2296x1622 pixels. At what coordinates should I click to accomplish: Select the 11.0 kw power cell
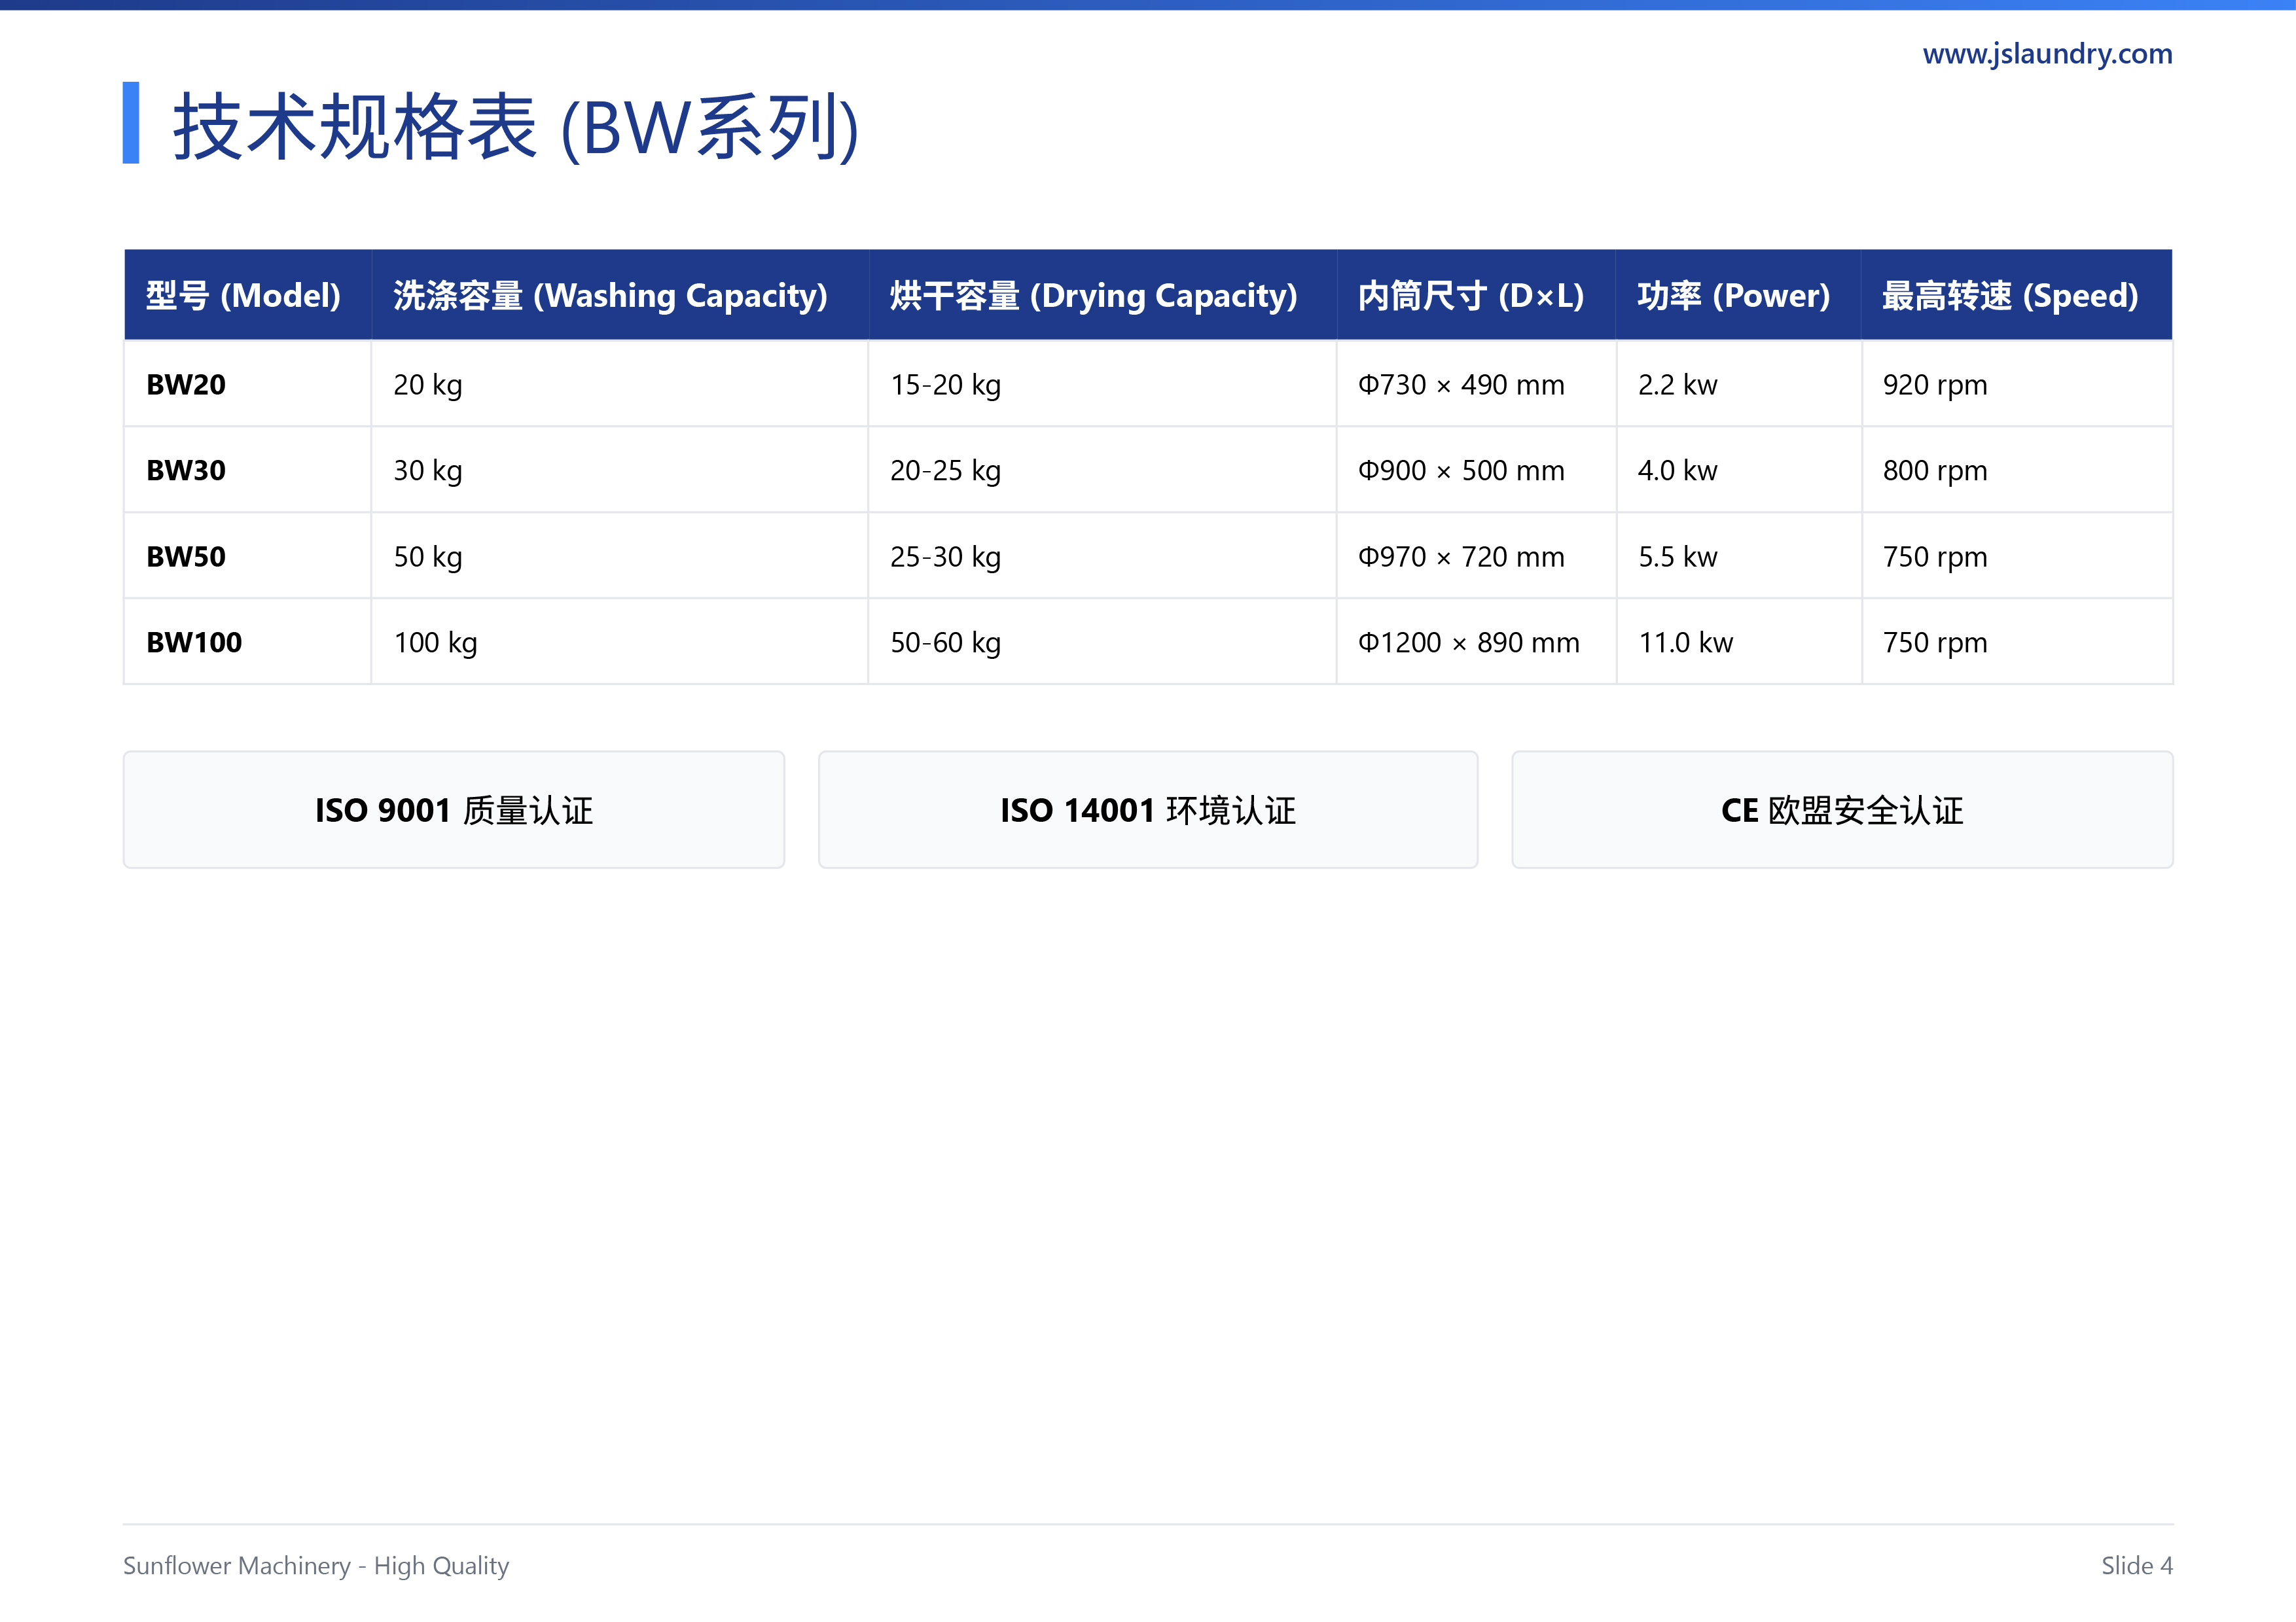[x=1738, y=642]
